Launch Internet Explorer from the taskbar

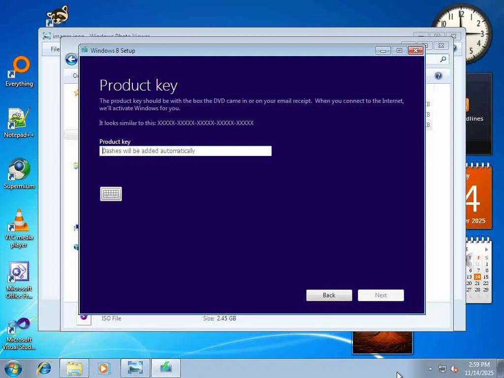coord(44,368)
